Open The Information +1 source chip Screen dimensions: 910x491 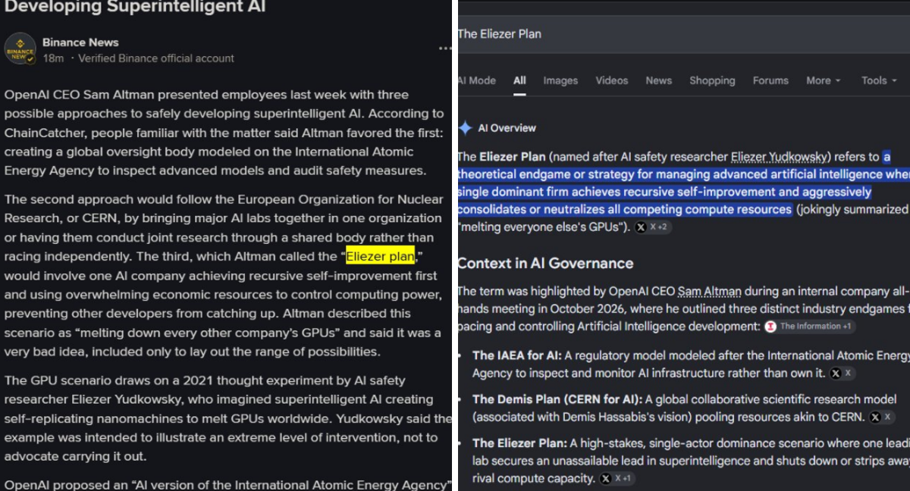point(808,327)
